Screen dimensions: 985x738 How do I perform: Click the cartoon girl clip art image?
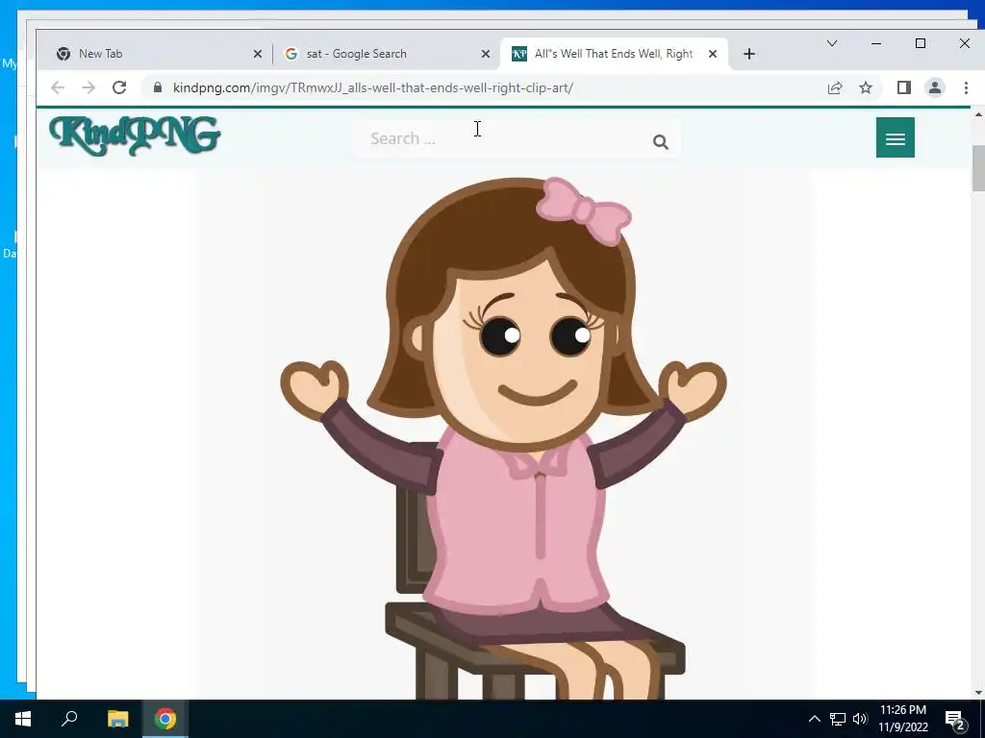(x=503, y=437)
